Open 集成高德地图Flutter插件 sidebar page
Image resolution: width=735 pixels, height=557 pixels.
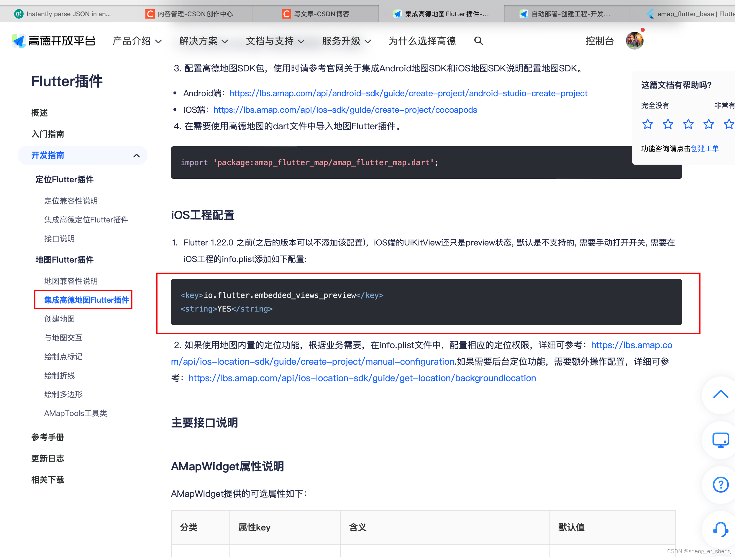pyautogui.click(x=86, y=300)
